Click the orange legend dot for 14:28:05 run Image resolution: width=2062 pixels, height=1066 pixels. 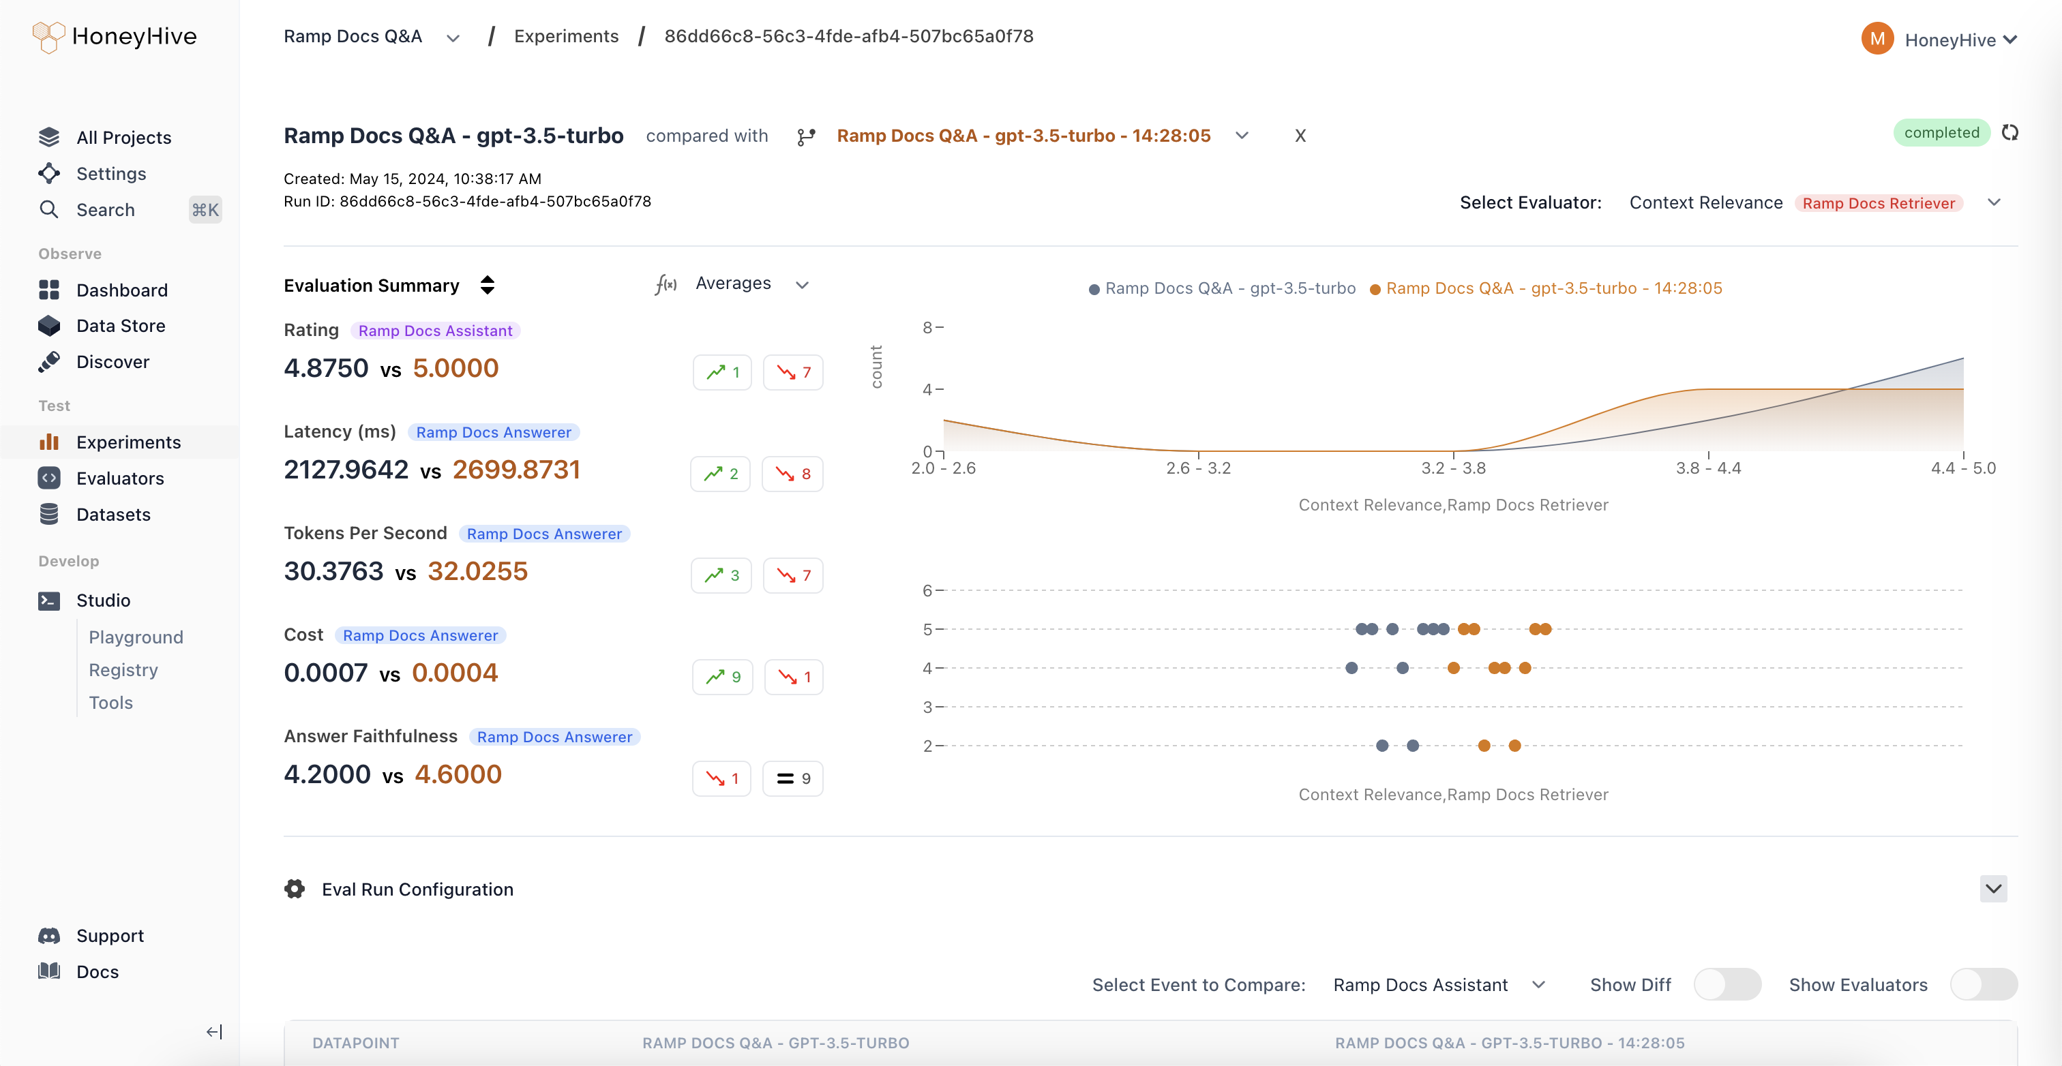[x=1375, y=290]
